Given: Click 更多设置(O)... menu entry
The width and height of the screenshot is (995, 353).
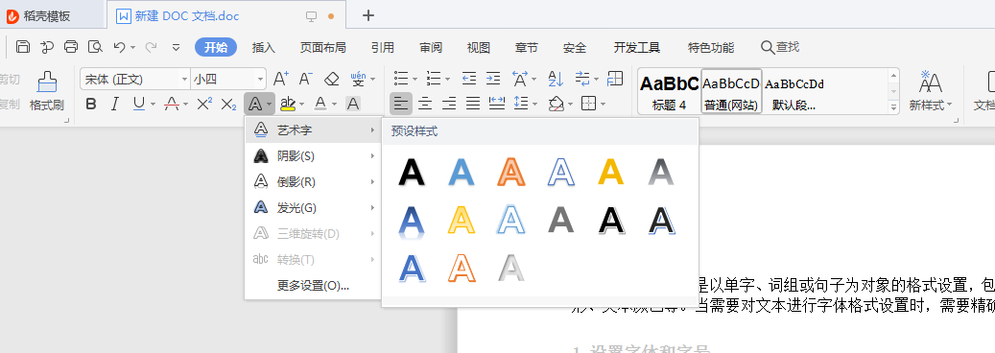Looking at the screenshot, I should click(313, 285).
